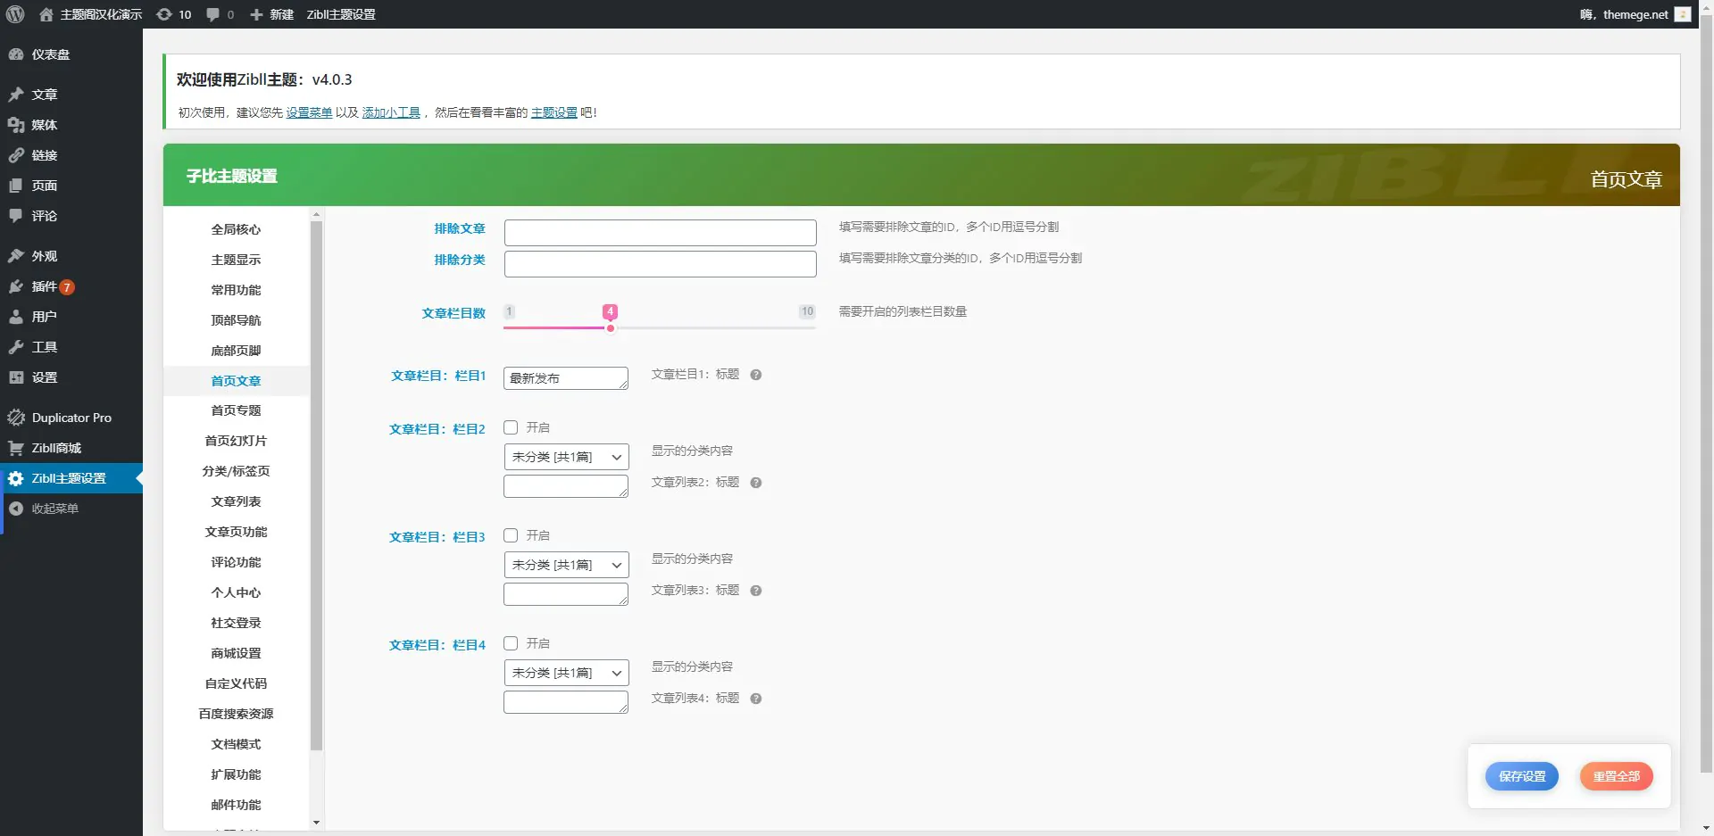Click the 最新发布 title textarea
Screen dimensions: 1714x836
(566, 378)
